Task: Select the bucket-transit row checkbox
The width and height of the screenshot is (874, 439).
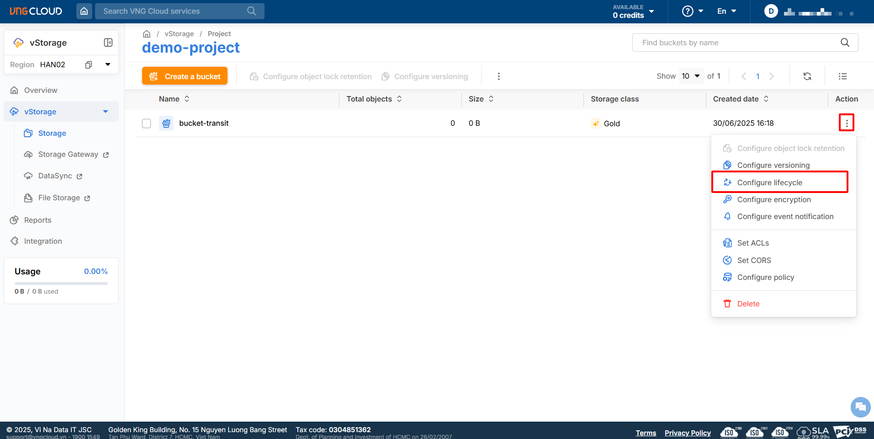Action: pyautogui.click(x=146, y=123)
